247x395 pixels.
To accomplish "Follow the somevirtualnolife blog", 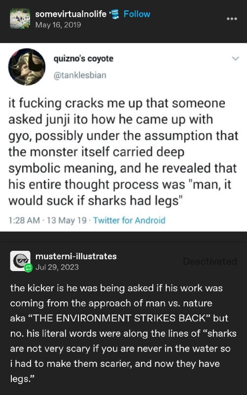I will pyautogui.click(x=137, y=14).
